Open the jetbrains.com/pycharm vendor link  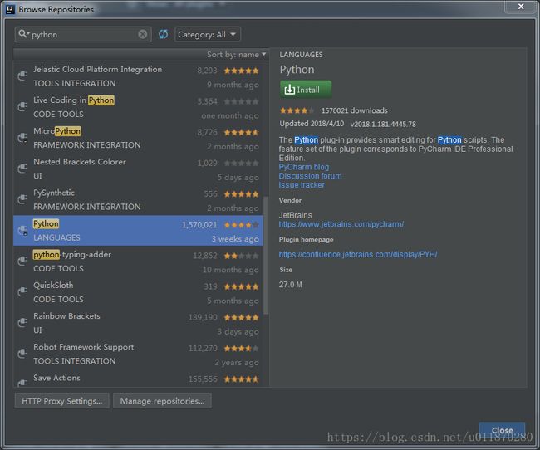coord(341,224)
